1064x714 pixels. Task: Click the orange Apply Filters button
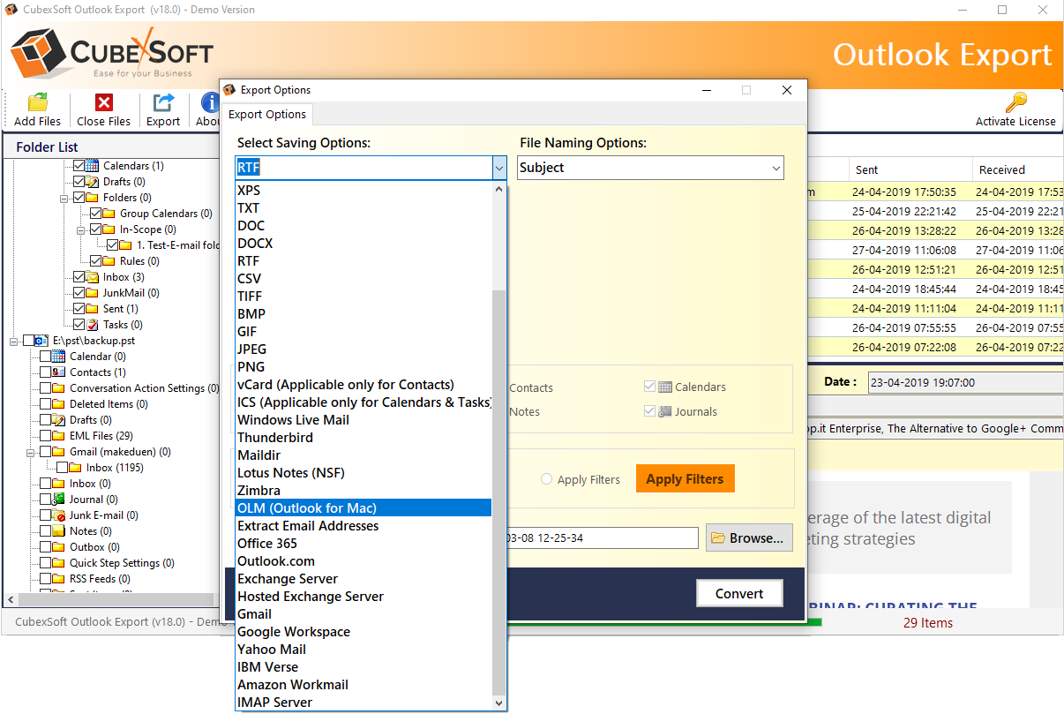[x=685, y=479]
